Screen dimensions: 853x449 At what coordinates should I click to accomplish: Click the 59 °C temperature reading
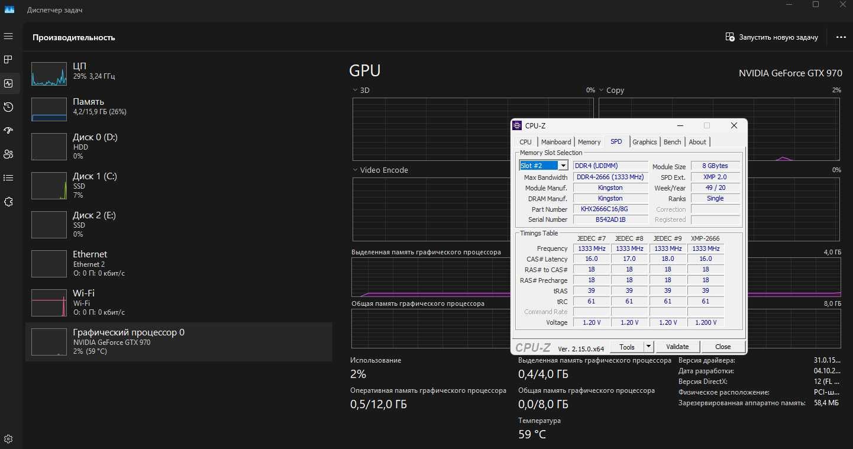coord(532,434)
